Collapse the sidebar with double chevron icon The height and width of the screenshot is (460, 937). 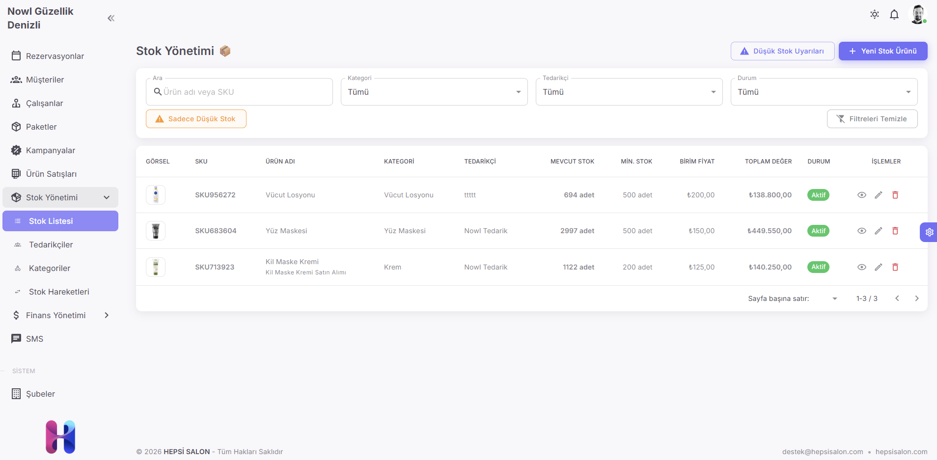click(x=111, y=18)
